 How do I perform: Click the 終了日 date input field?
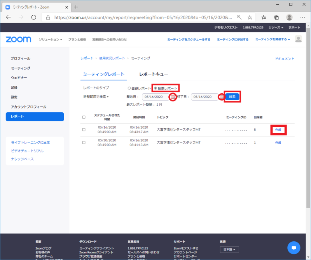(x=204, y=97)
